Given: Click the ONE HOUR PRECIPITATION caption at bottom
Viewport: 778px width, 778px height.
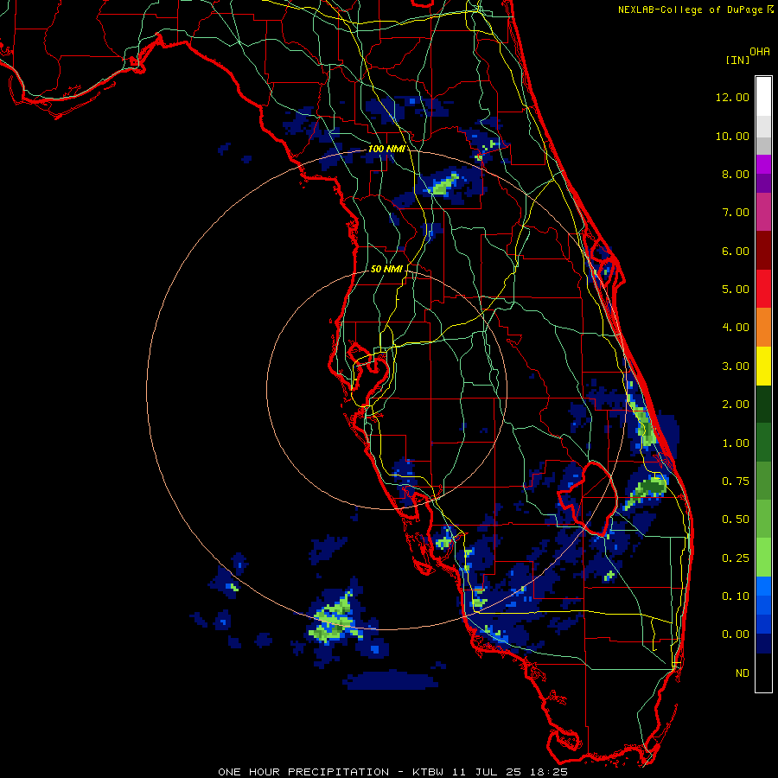Looking at the screenshot, I should 393,772.
